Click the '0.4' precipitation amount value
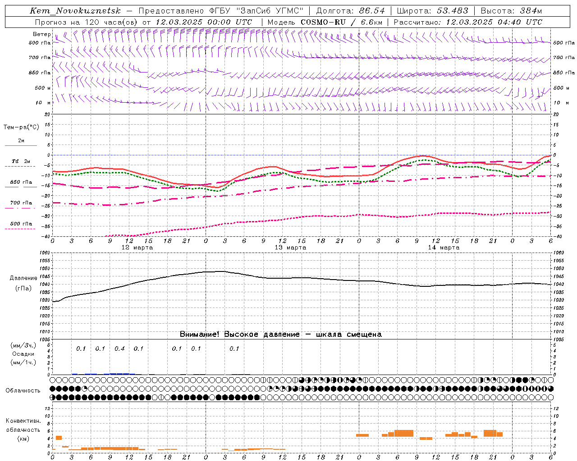This screenshot has height=461, width=577. (119, 348)
